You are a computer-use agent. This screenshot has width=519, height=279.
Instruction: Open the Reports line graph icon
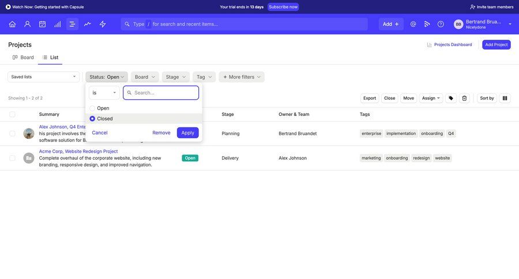pos(88,24)
